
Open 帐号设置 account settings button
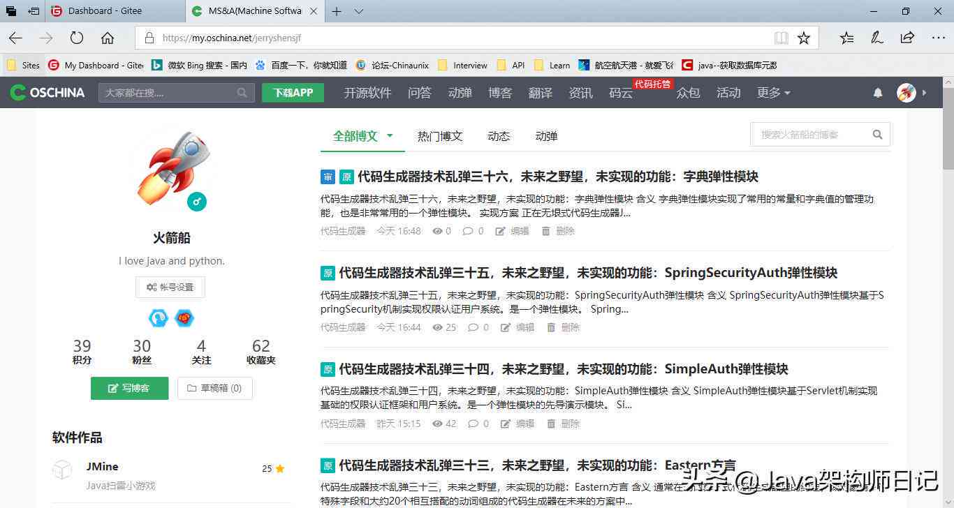[170, 287]
